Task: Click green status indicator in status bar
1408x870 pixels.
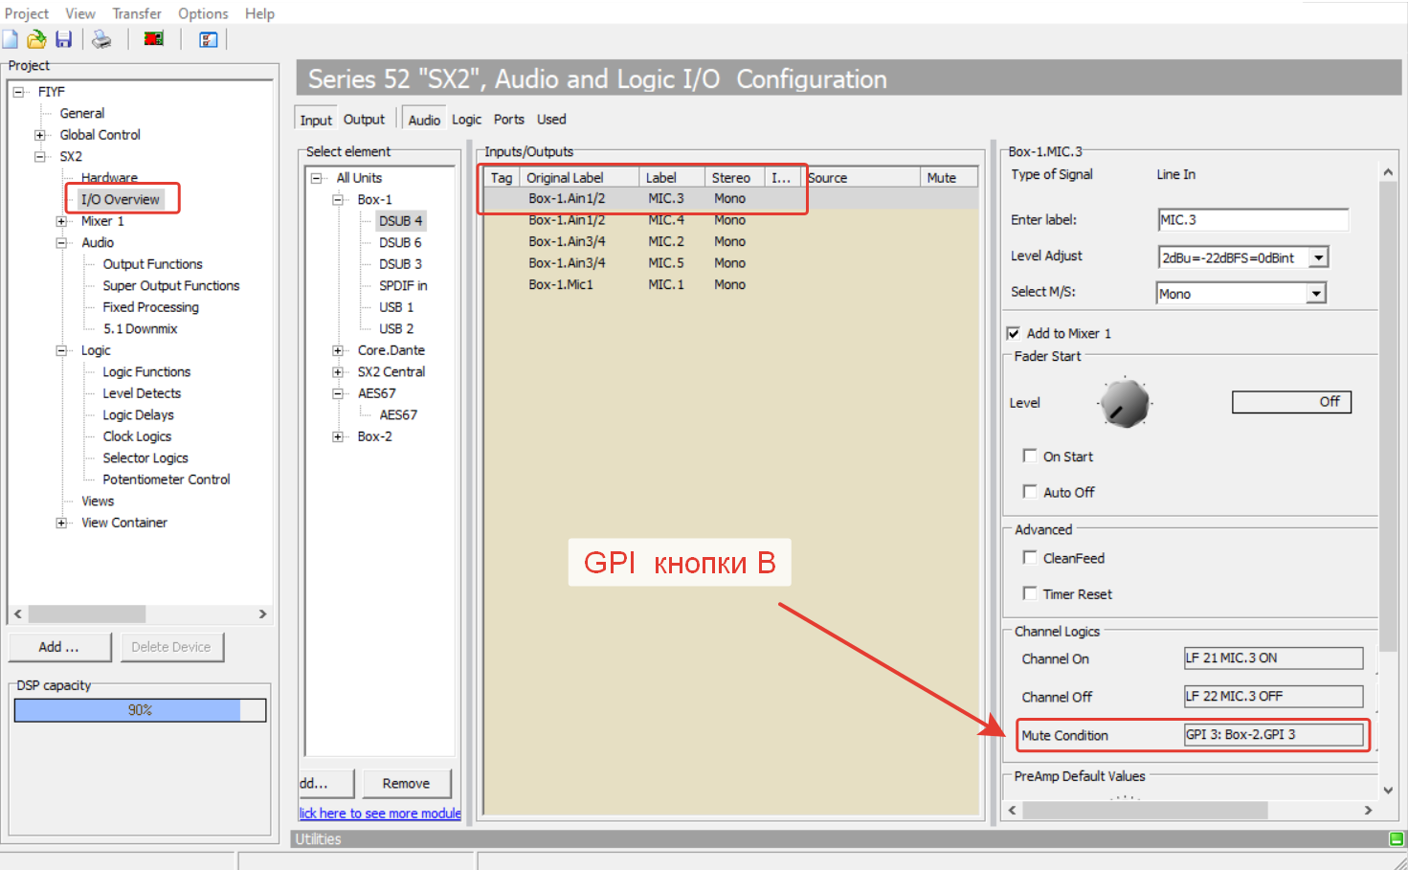Action: 1397,838
